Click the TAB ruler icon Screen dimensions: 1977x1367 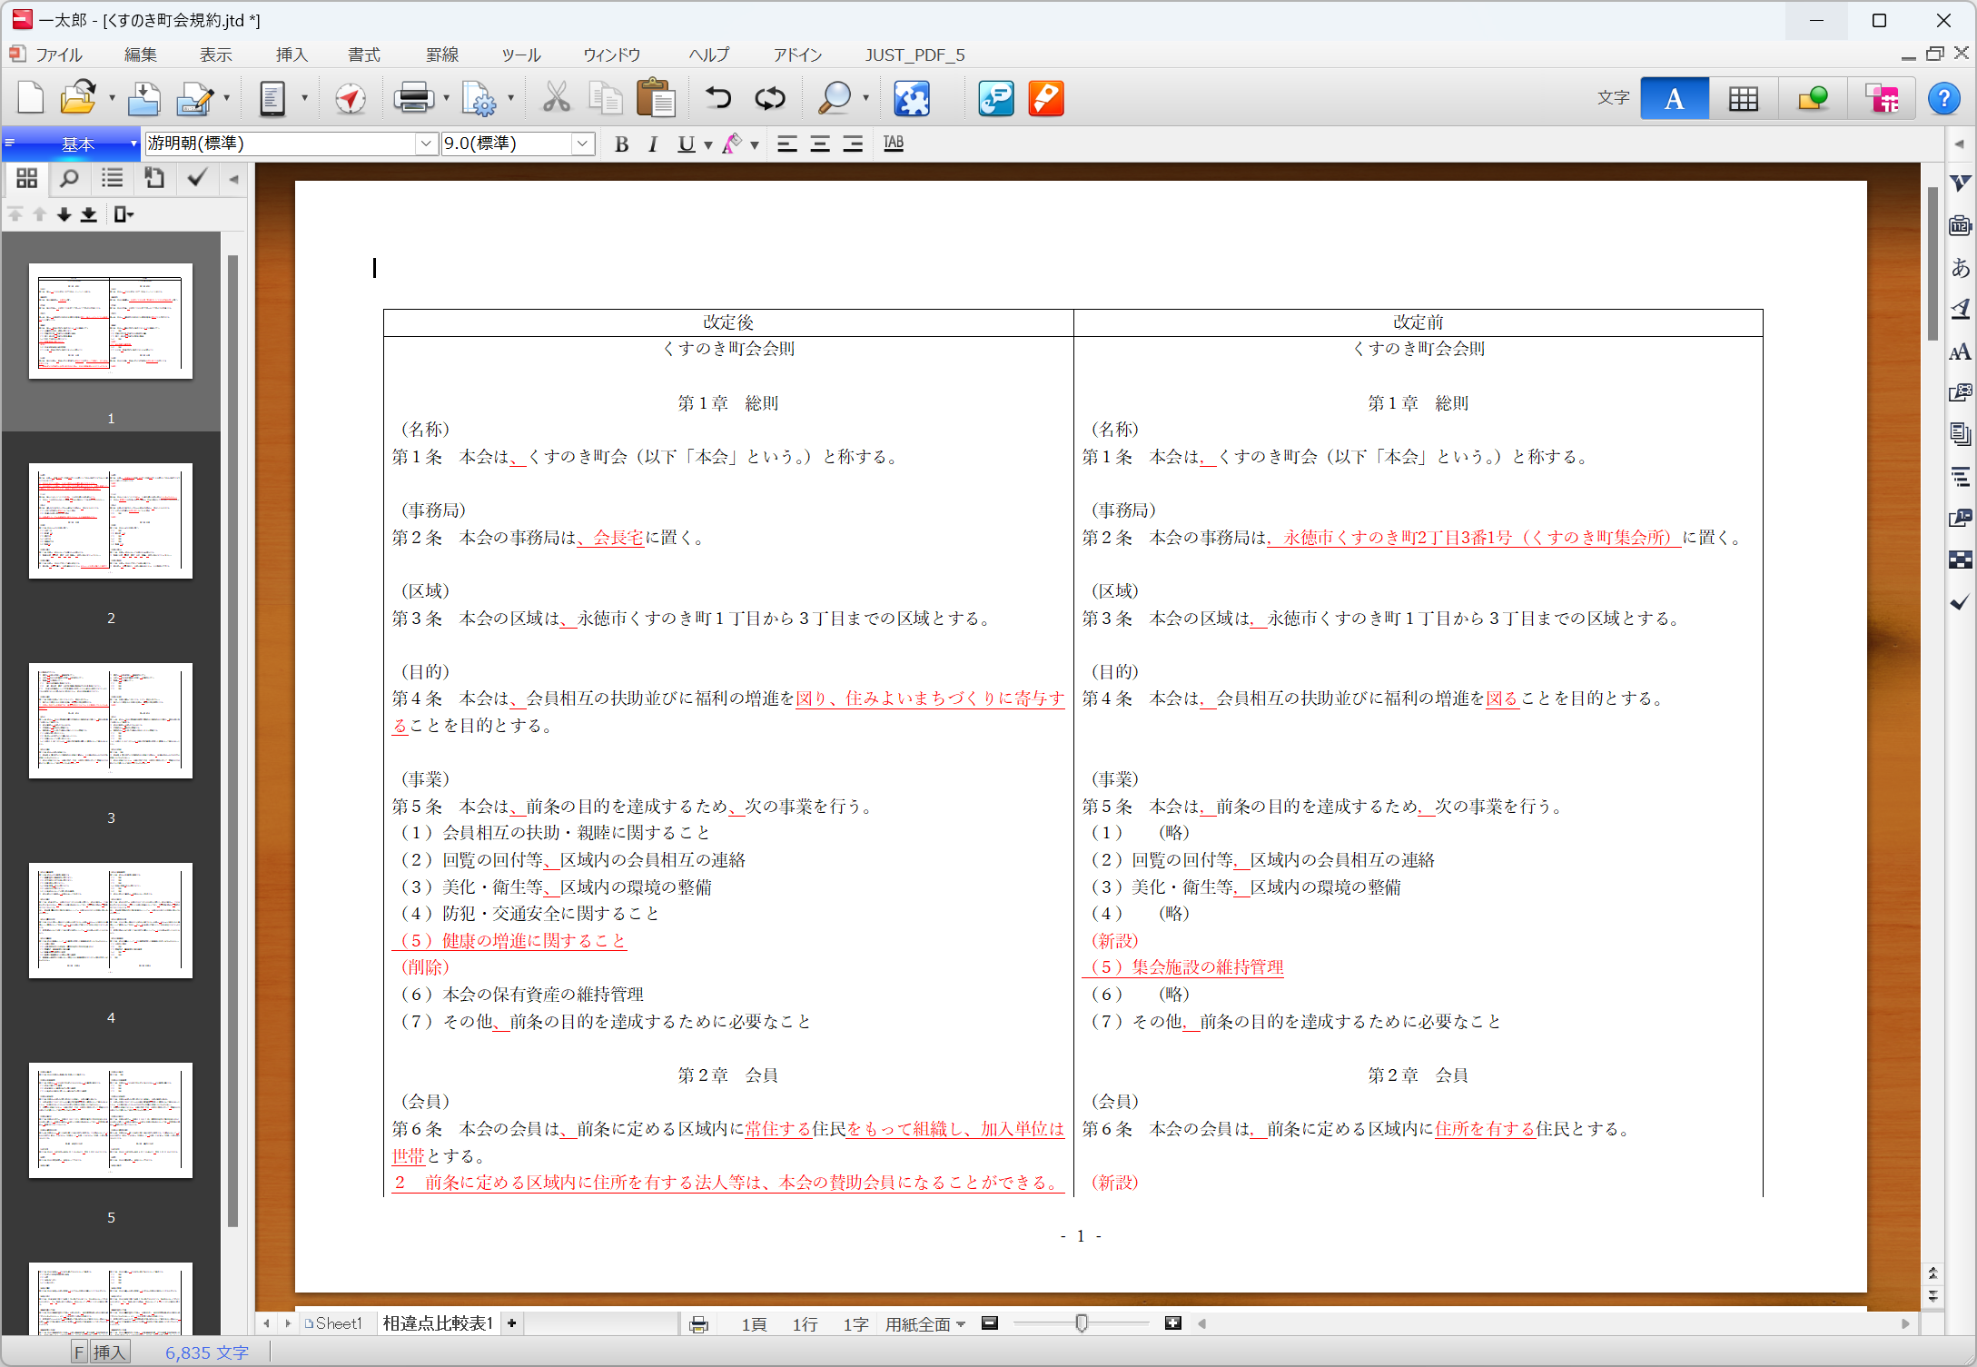click(894, 144)
